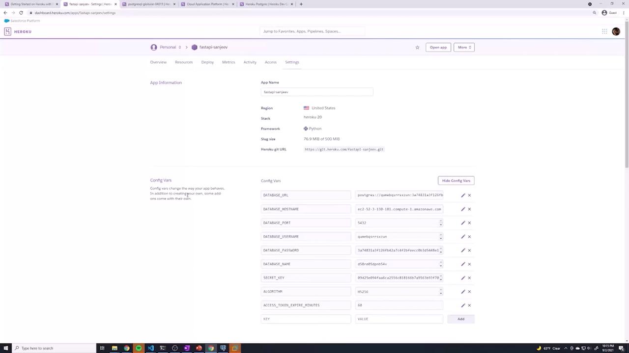Delete the DATABASE_URL config var

469,195
